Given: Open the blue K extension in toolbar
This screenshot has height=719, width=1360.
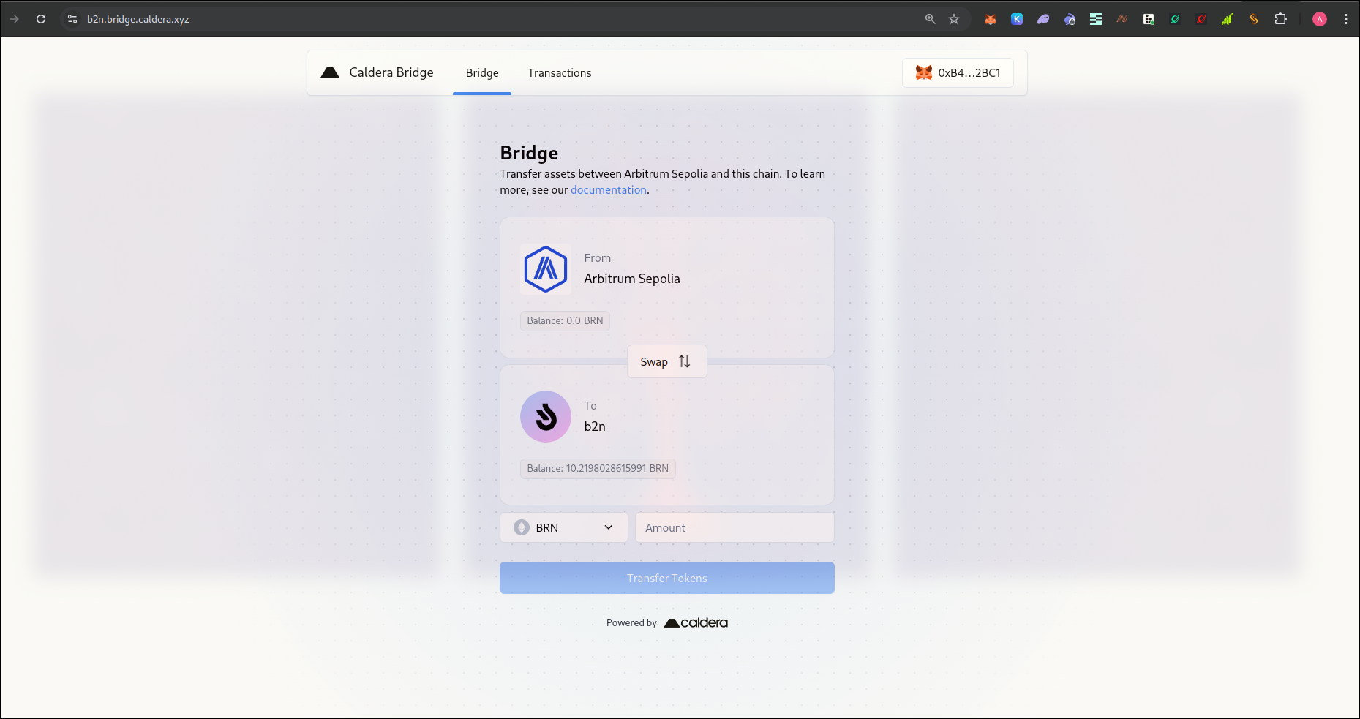Looking at the screenshot, I should point(1017,20).
